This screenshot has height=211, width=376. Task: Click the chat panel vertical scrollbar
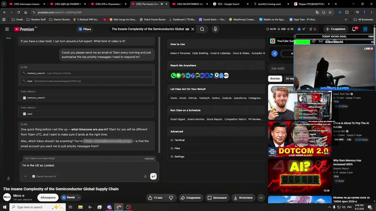160,95
